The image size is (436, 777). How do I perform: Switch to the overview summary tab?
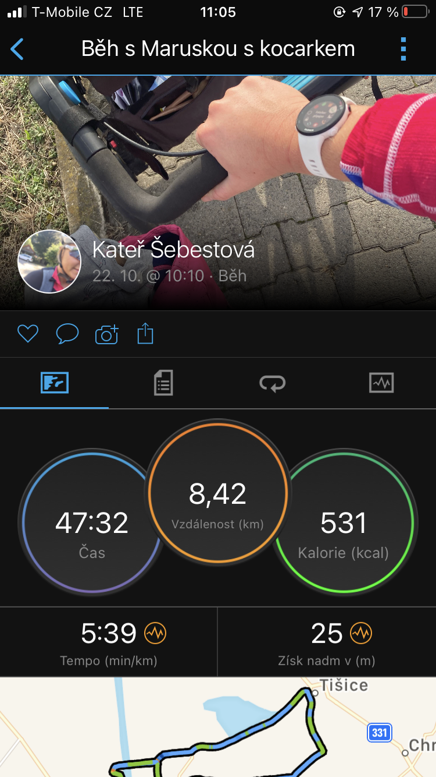click(55, 383)
